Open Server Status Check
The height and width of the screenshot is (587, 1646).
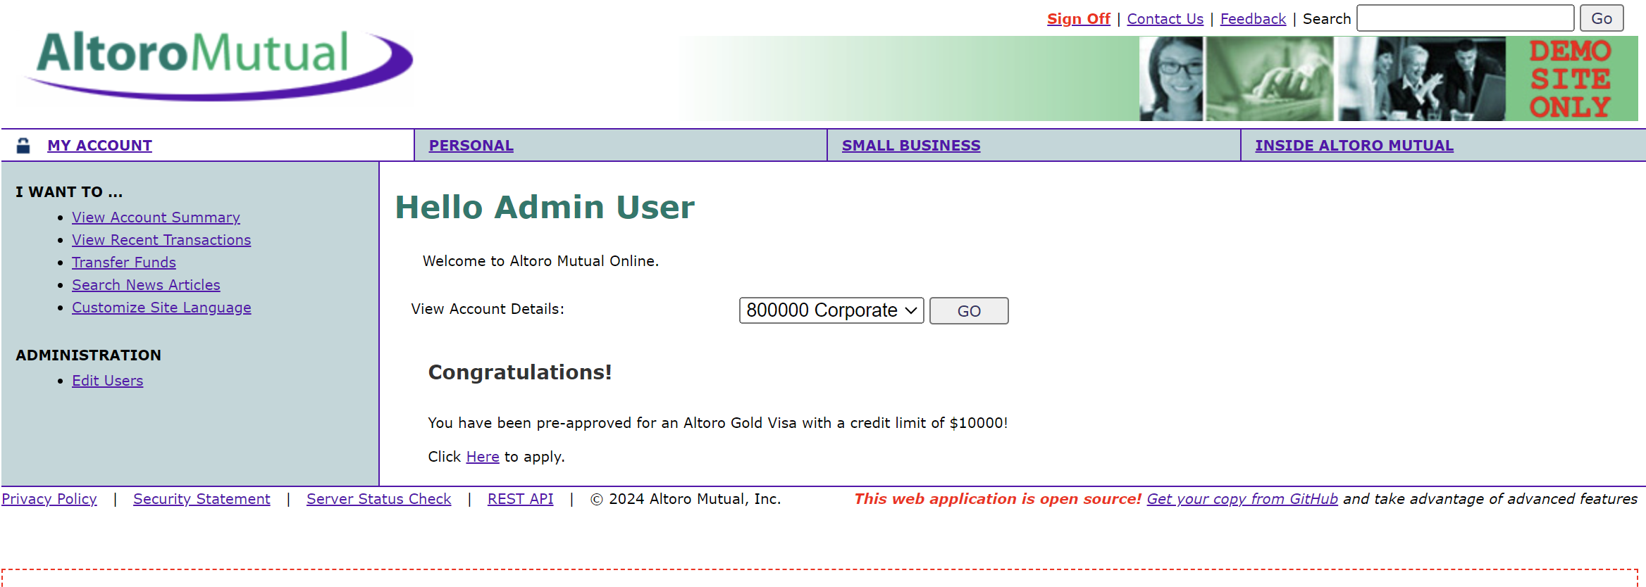coord(378,499)
